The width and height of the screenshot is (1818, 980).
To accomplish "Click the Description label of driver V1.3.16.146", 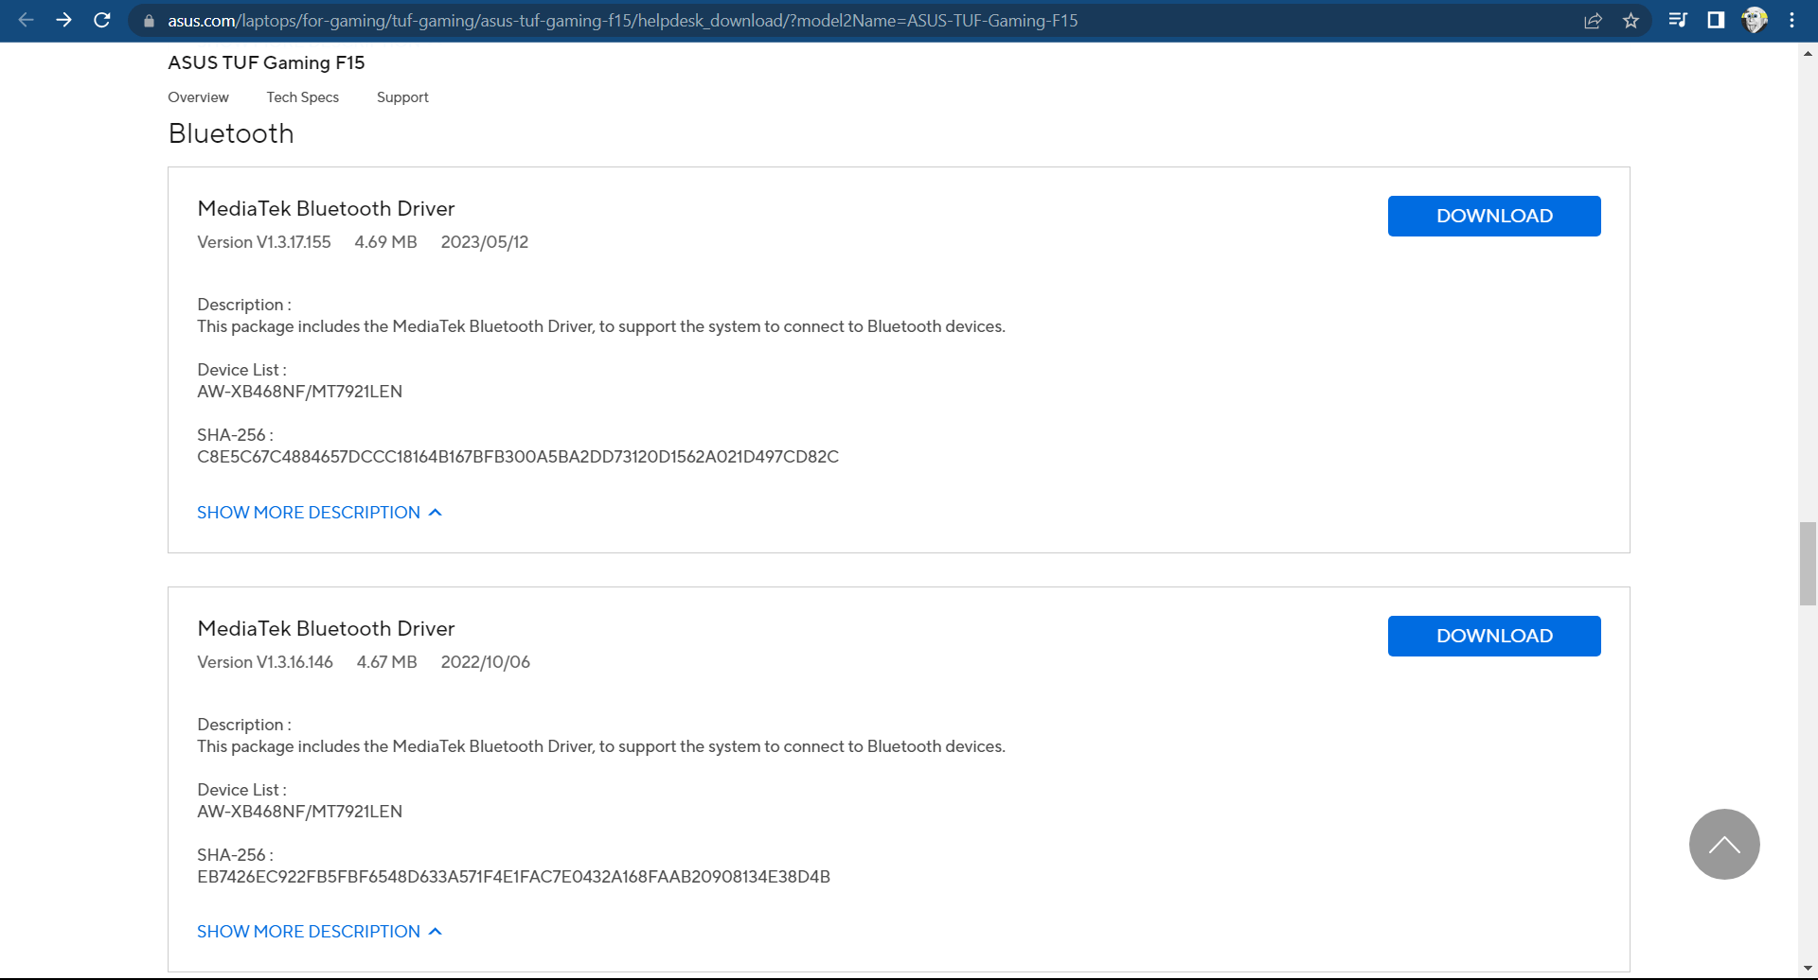I will click(244, 725).
